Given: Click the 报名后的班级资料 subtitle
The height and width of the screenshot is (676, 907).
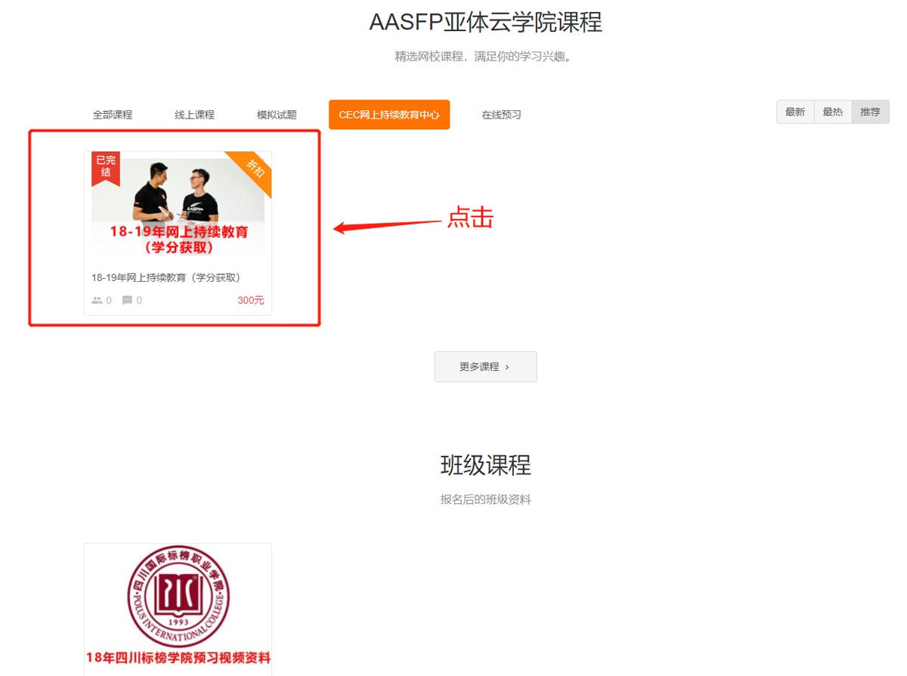Looking at the screenshot, I should (486, 499).
